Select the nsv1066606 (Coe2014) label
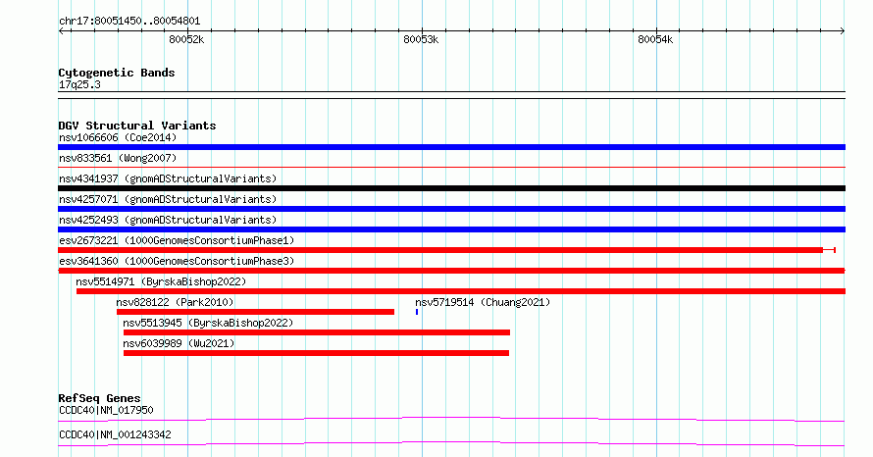This screenshot has width=873, height=457. [x=118, y=137]
